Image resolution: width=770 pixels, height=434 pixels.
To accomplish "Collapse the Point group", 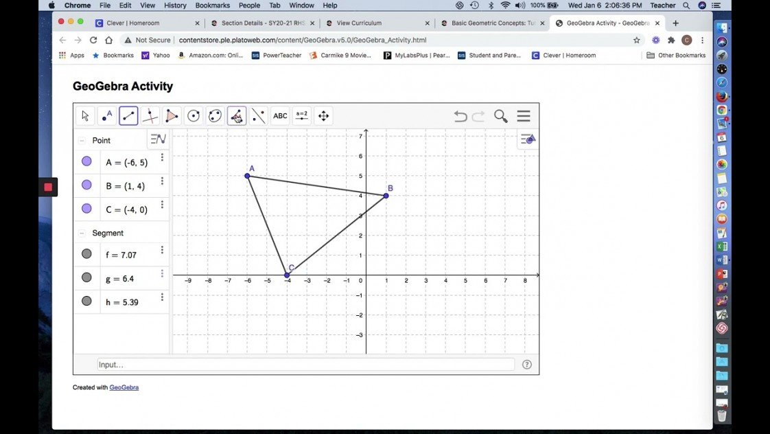I will [82, 140].
